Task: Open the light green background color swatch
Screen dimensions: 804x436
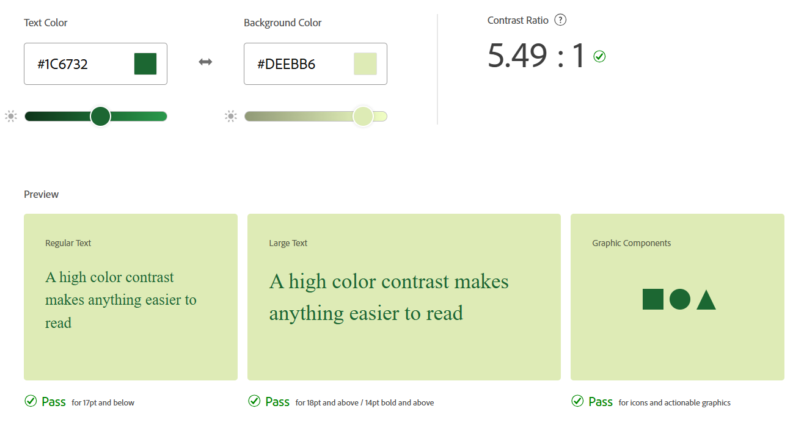Action: tap(365, 64)
